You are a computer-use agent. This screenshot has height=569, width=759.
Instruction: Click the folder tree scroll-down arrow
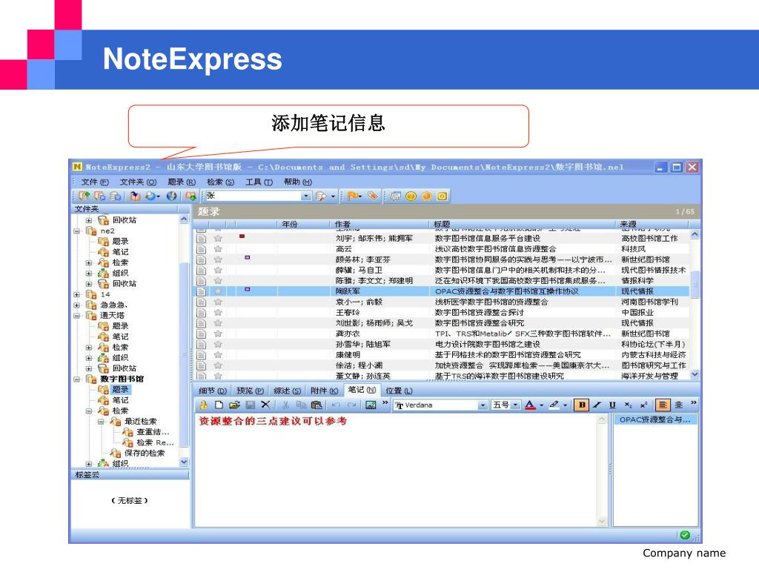tap(184, 462)
